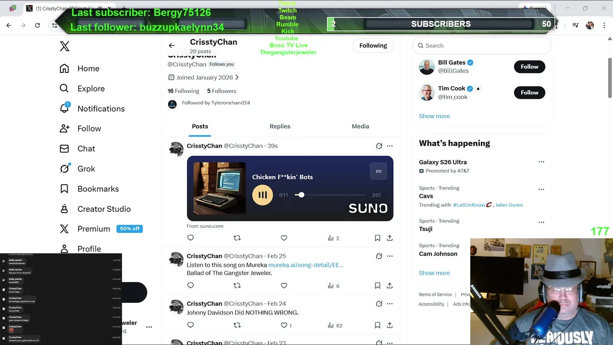The height and width of the screenshot is (345, 613).
Task: Share the Feb 25 Mureka post
Action: pos(390,286)
